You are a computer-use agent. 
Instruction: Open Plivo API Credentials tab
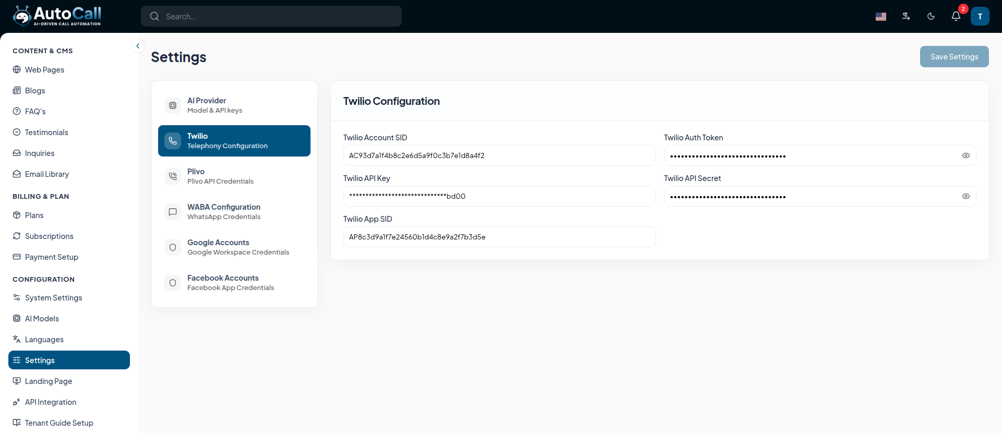[x=234, y=176]
